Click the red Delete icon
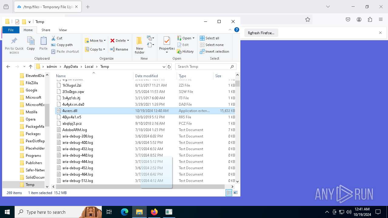The height and width of the screenshot is (218, 388). 112,41
